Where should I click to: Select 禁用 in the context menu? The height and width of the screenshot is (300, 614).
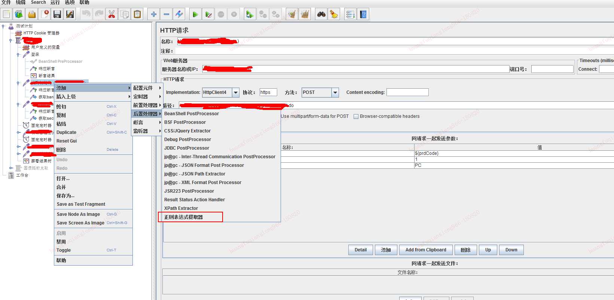click(93, 242)
